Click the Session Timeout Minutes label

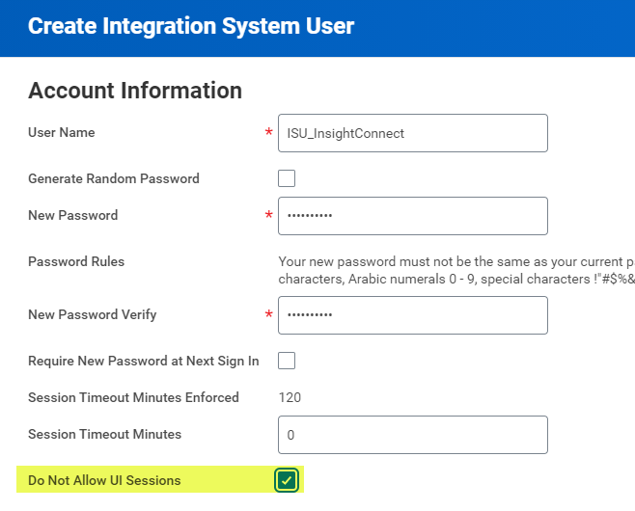[x=105, y=434]
